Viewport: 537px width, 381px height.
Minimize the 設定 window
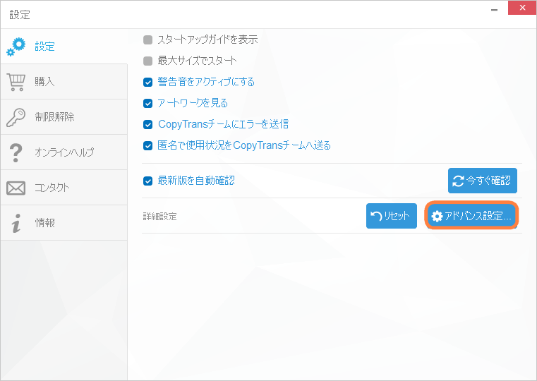point(494,8)
